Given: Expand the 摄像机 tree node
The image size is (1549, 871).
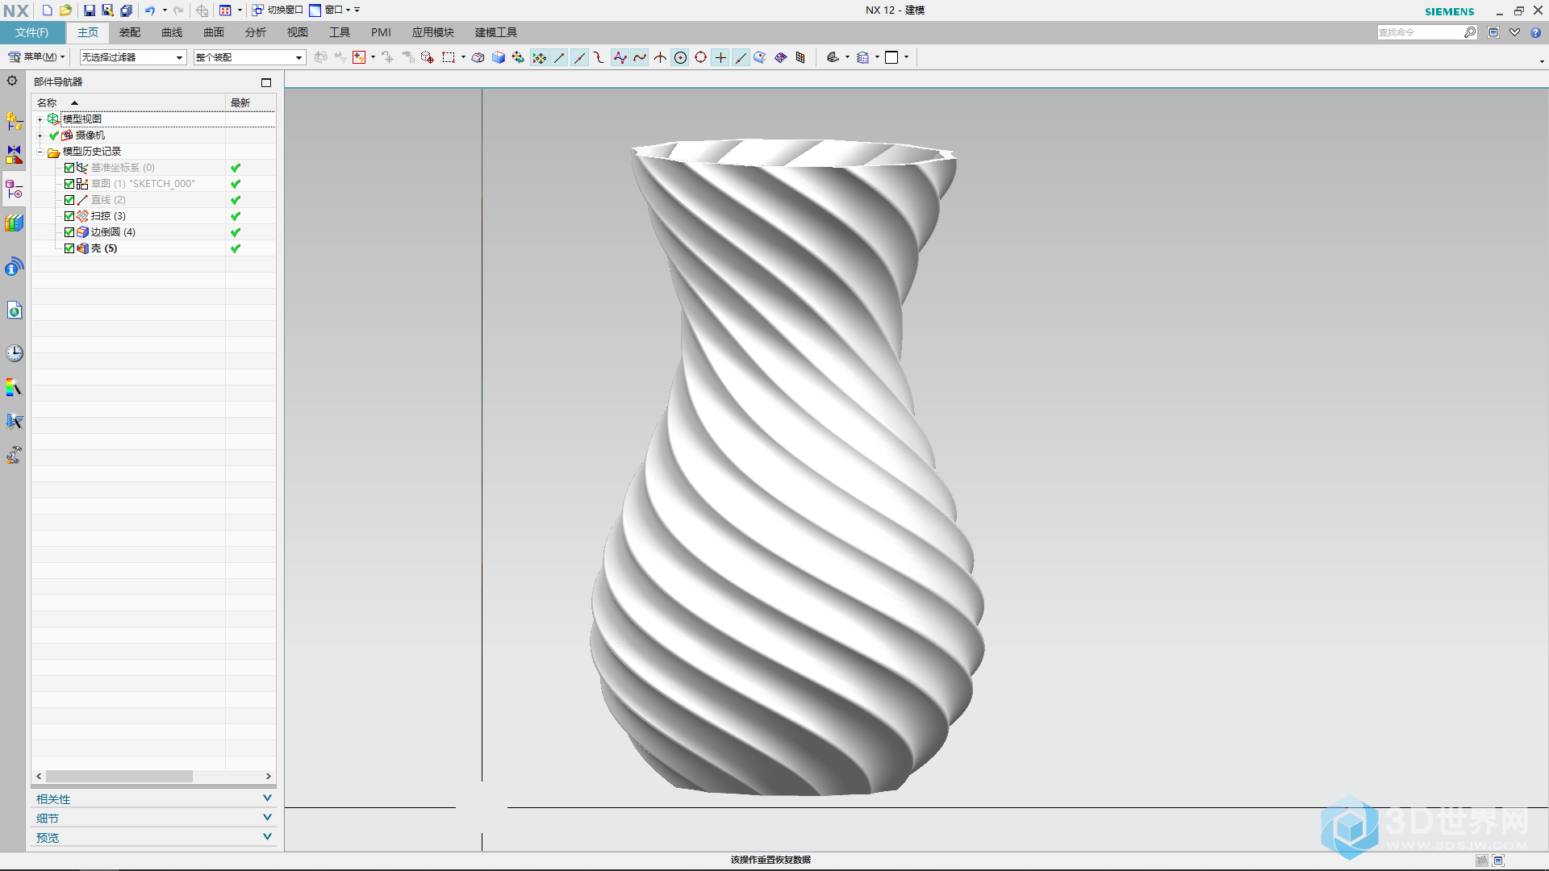Looking at the screenshot, I should 40,135.
